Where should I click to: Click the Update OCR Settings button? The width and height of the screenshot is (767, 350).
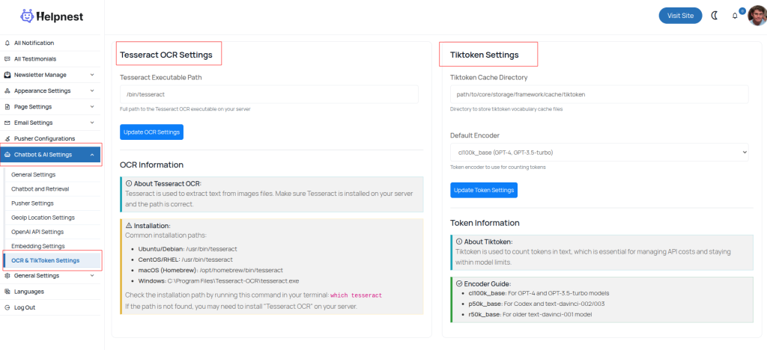[x=151, y=132]
